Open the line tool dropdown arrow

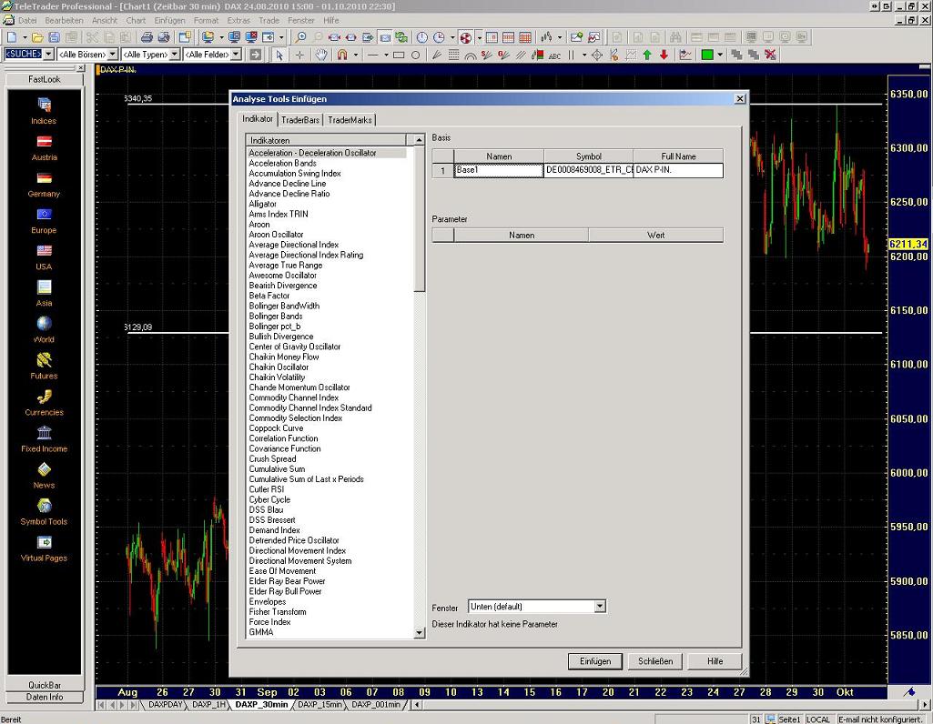click(x=386, y=55)
